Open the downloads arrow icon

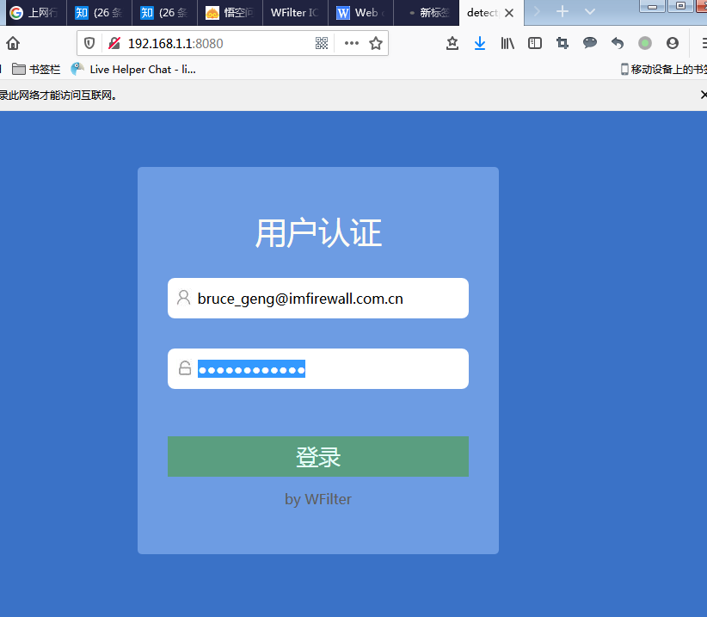pos(480,43)
